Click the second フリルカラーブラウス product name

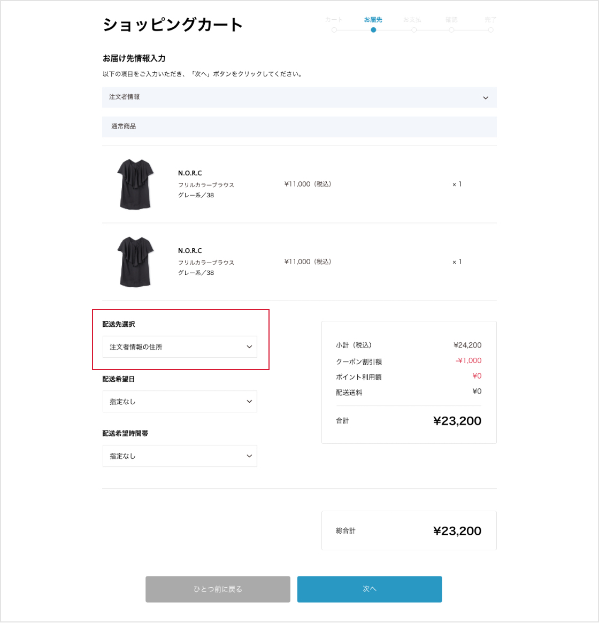click(206, 263)
